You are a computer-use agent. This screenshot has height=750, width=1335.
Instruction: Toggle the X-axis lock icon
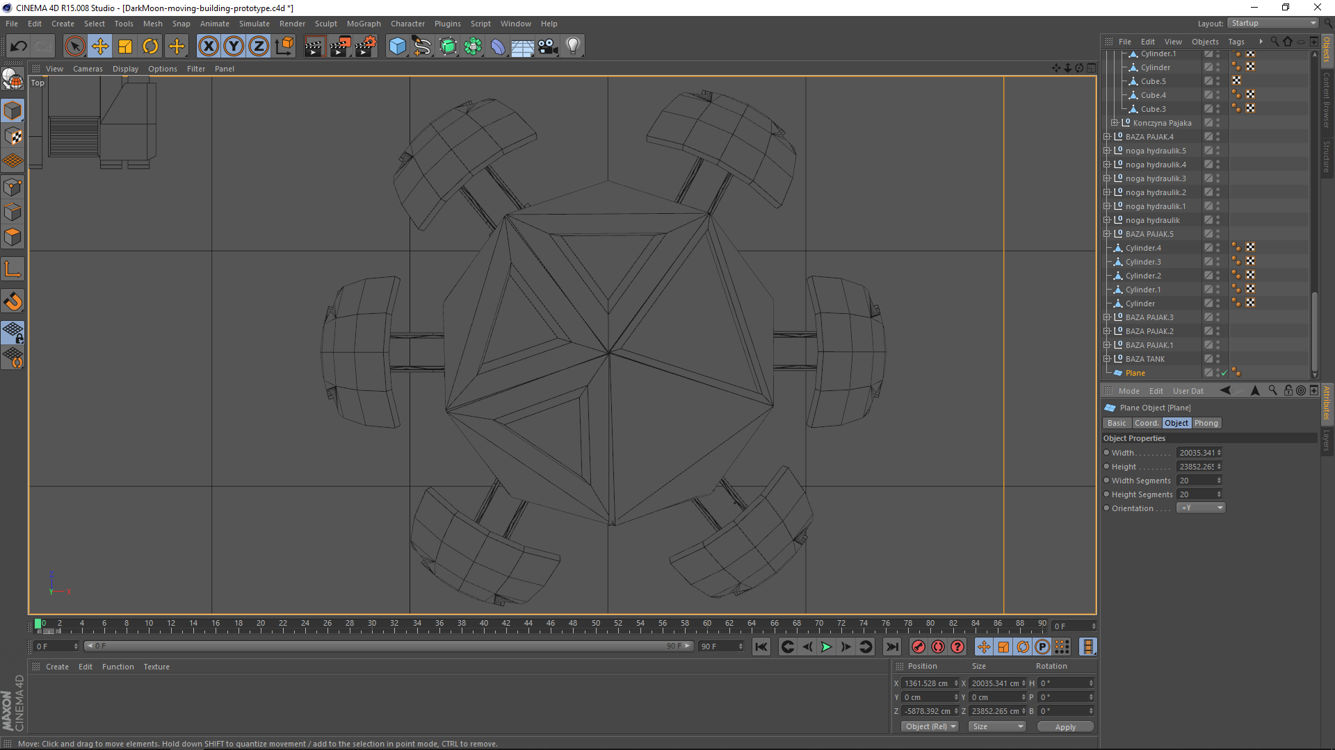(208, 47)
